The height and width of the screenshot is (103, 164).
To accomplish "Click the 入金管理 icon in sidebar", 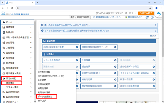I will tap(4, 48).
